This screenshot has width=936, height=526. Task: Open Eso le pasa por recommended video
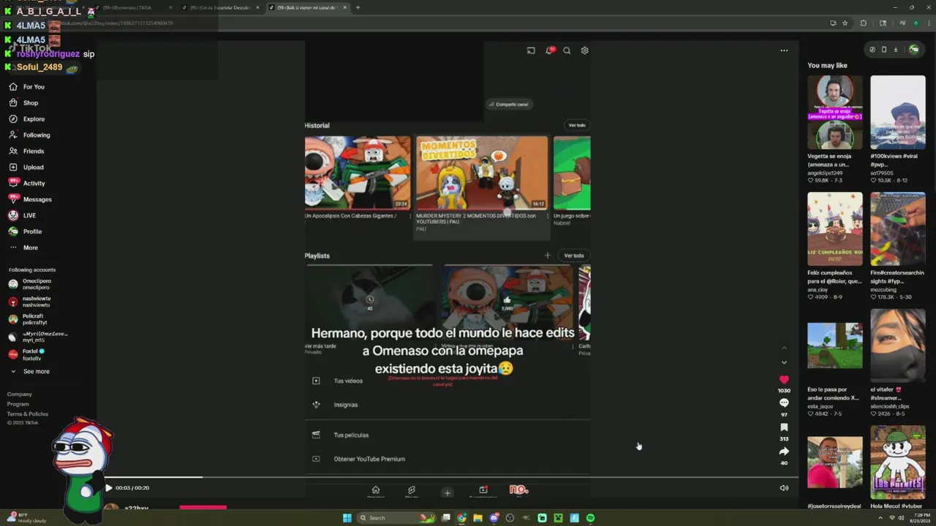click(834, 346)
